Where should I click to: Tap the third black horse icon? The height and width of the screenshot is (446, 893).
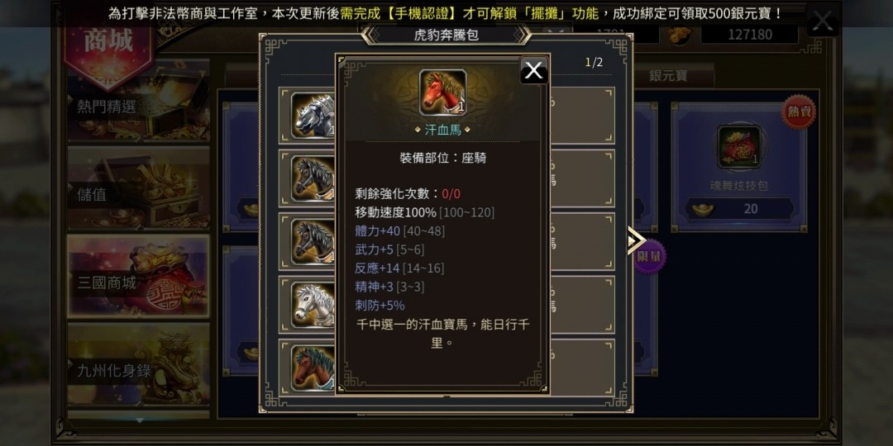pos(313,242)
